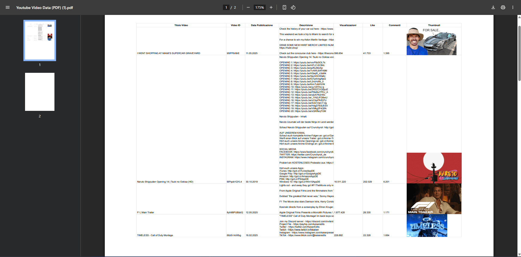The height and width of the screenshot is (257, 521).
Task: Click the 'AUF UNSEREM KANAL' description line
Action: click(292, 133)
